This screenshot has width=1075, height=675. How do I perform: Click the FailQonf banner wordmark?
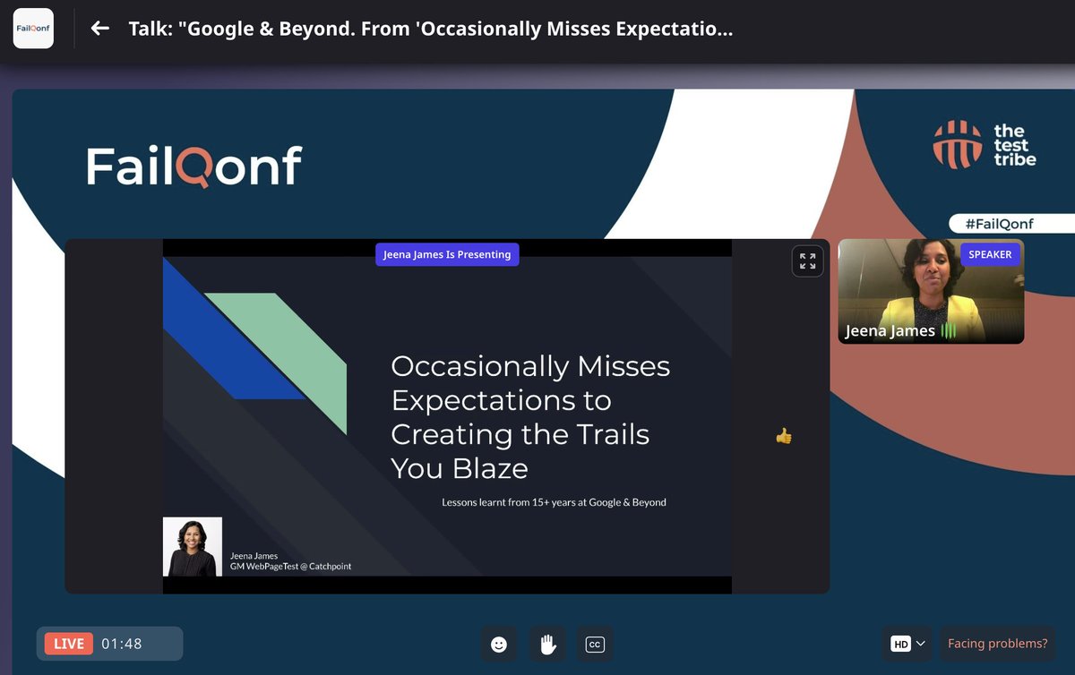tap(193, 167)
